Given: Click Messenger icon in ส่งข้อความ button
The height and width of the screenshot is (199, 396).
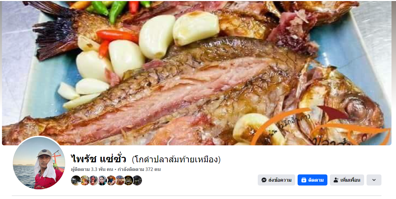Looking at the screenshot, I should click(264, 180).
